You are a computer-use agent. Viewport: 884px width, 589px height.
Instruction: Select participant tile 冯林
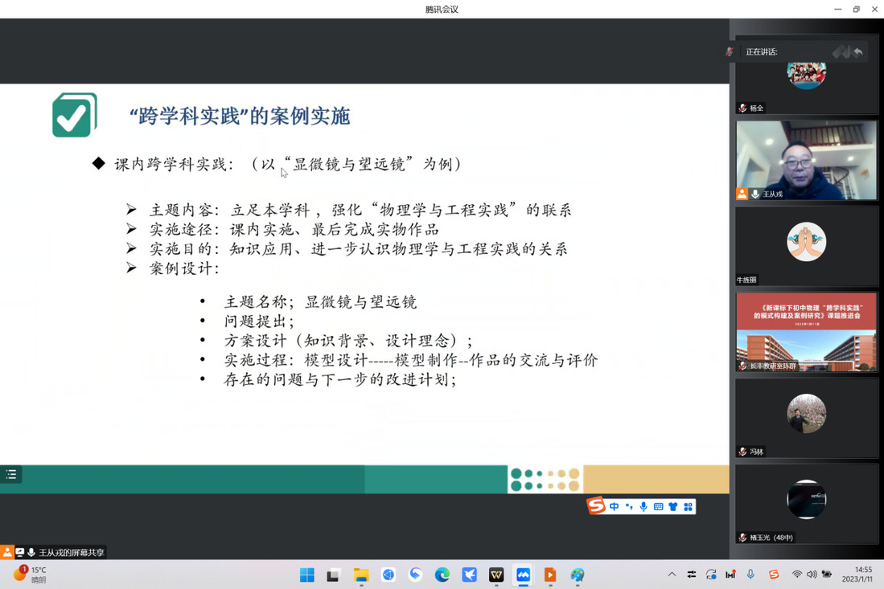(806, 418)
